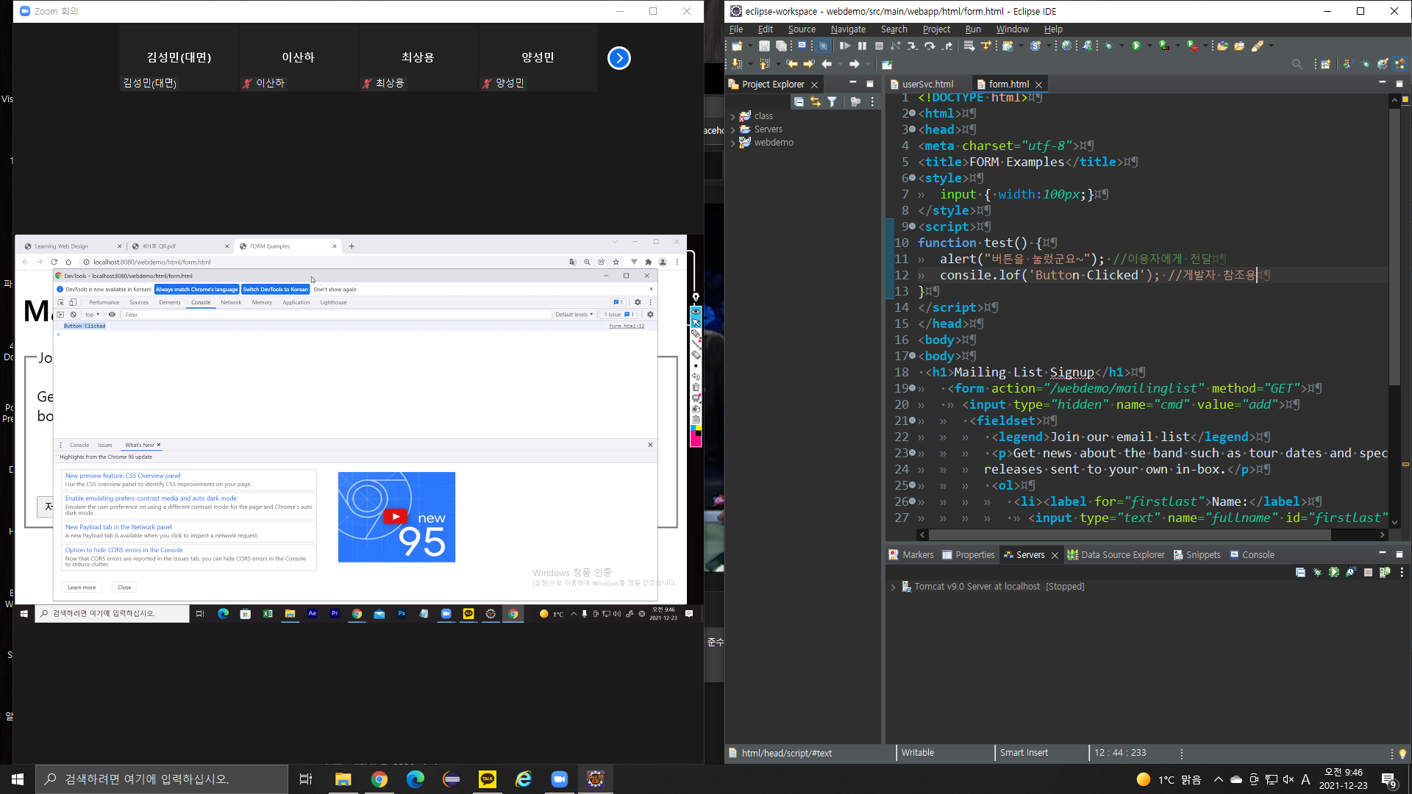
Task: Collapse the script fold marker at line 9
Action: (913, 226)
